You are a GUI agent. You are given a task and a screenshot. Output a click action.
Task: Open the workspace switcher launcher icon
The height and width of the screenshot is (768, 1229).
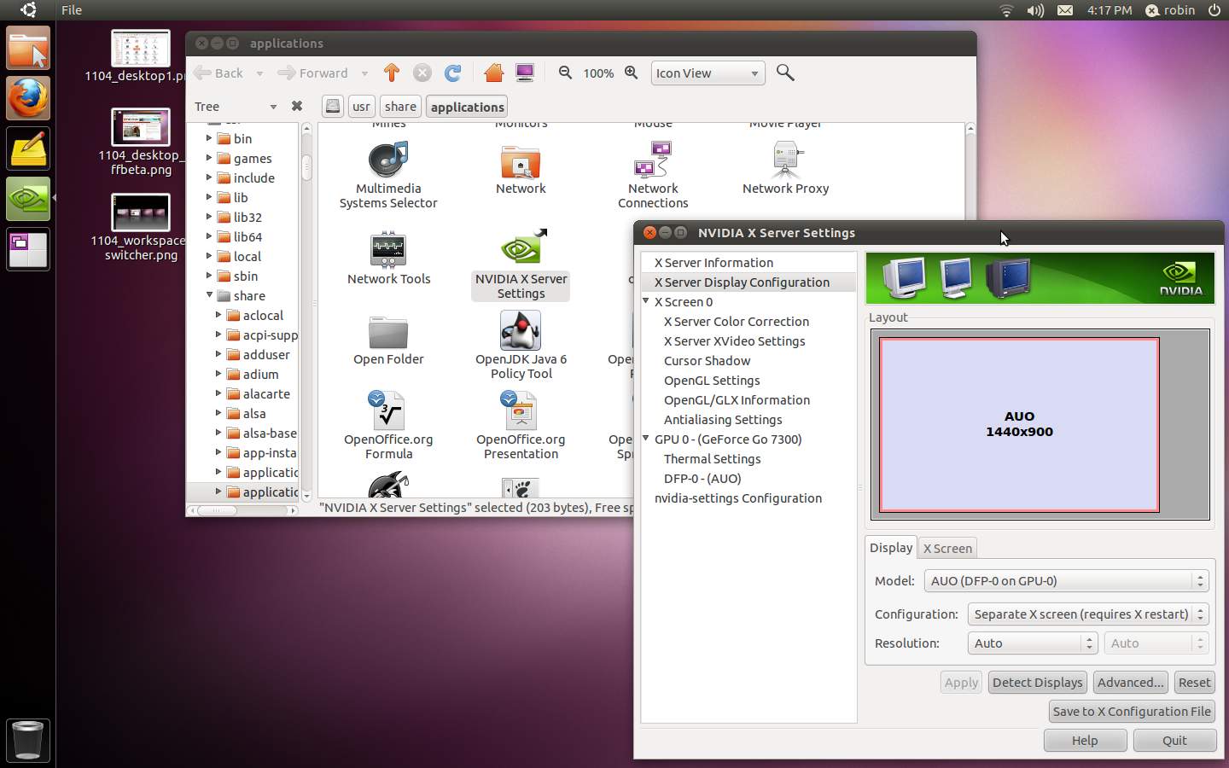coord(28,250)
